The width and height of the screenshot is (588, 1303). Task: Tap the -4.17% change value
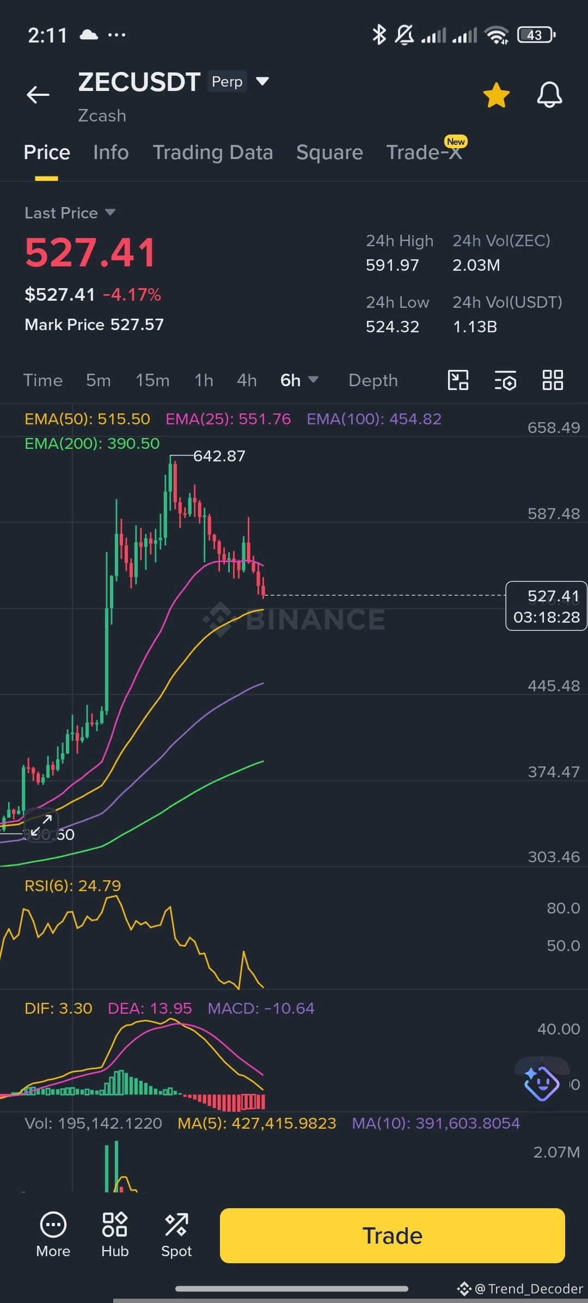click(132, 295)
